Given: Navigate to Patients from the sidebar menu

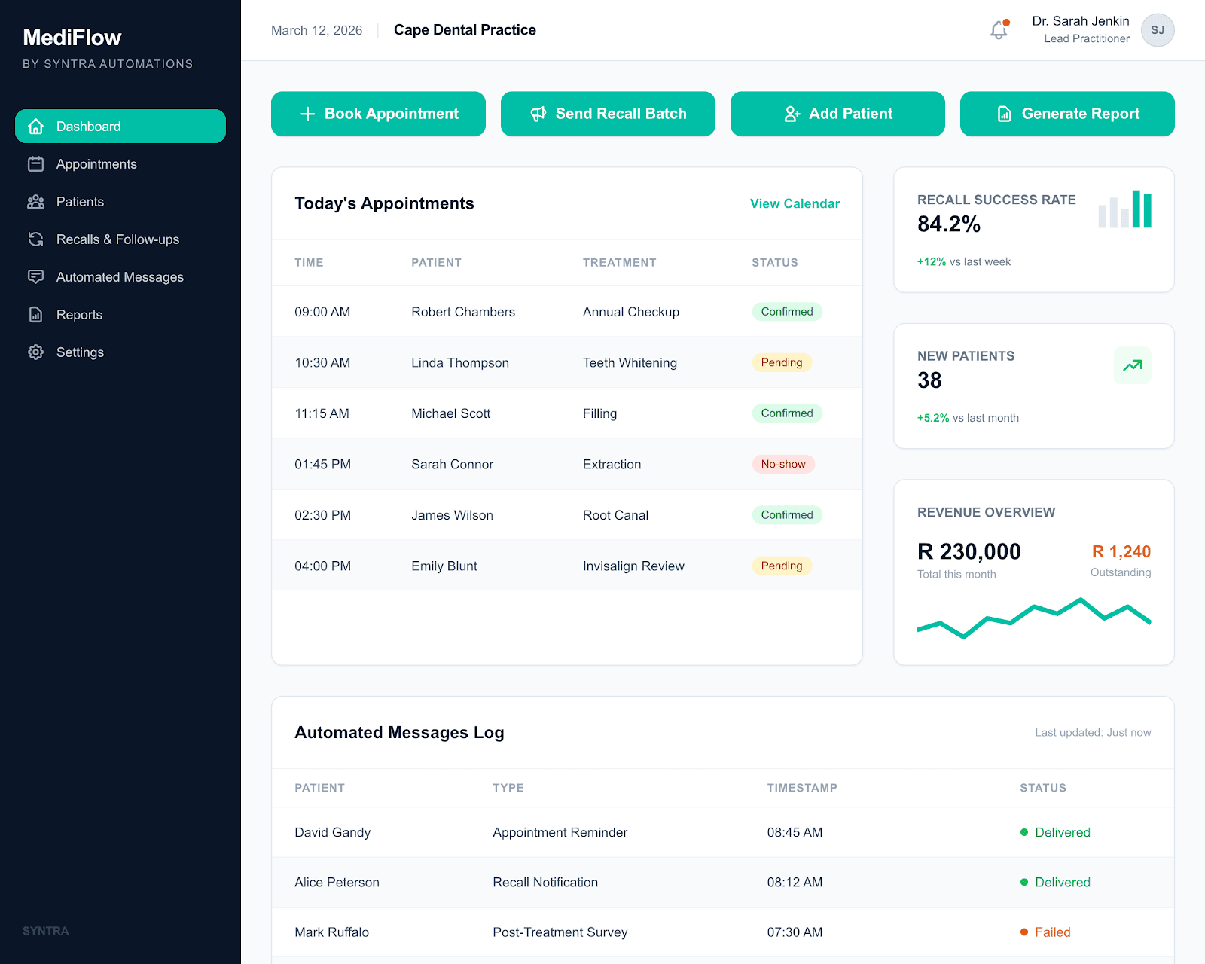Looking at the screenshot, I should click(80, 201).
